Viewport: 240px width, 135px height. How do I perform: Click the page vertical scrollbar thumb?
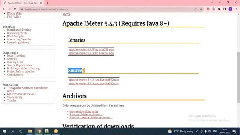[238, 78]
